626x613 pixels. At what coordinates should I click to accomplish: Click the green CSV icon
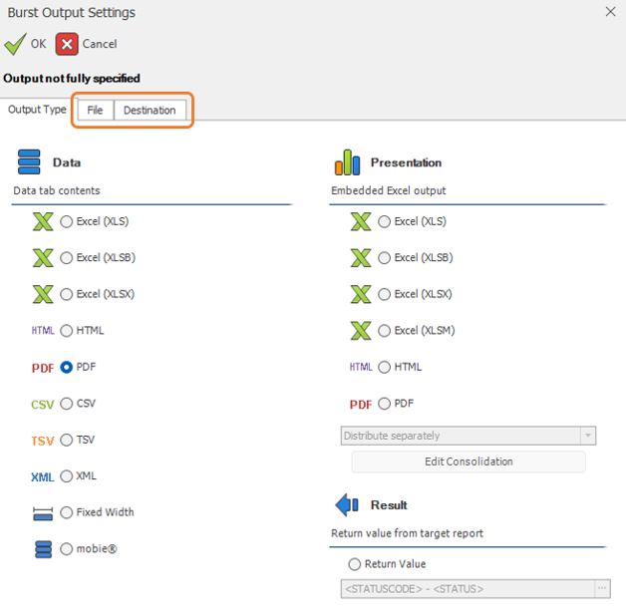(x=43, y=405)
